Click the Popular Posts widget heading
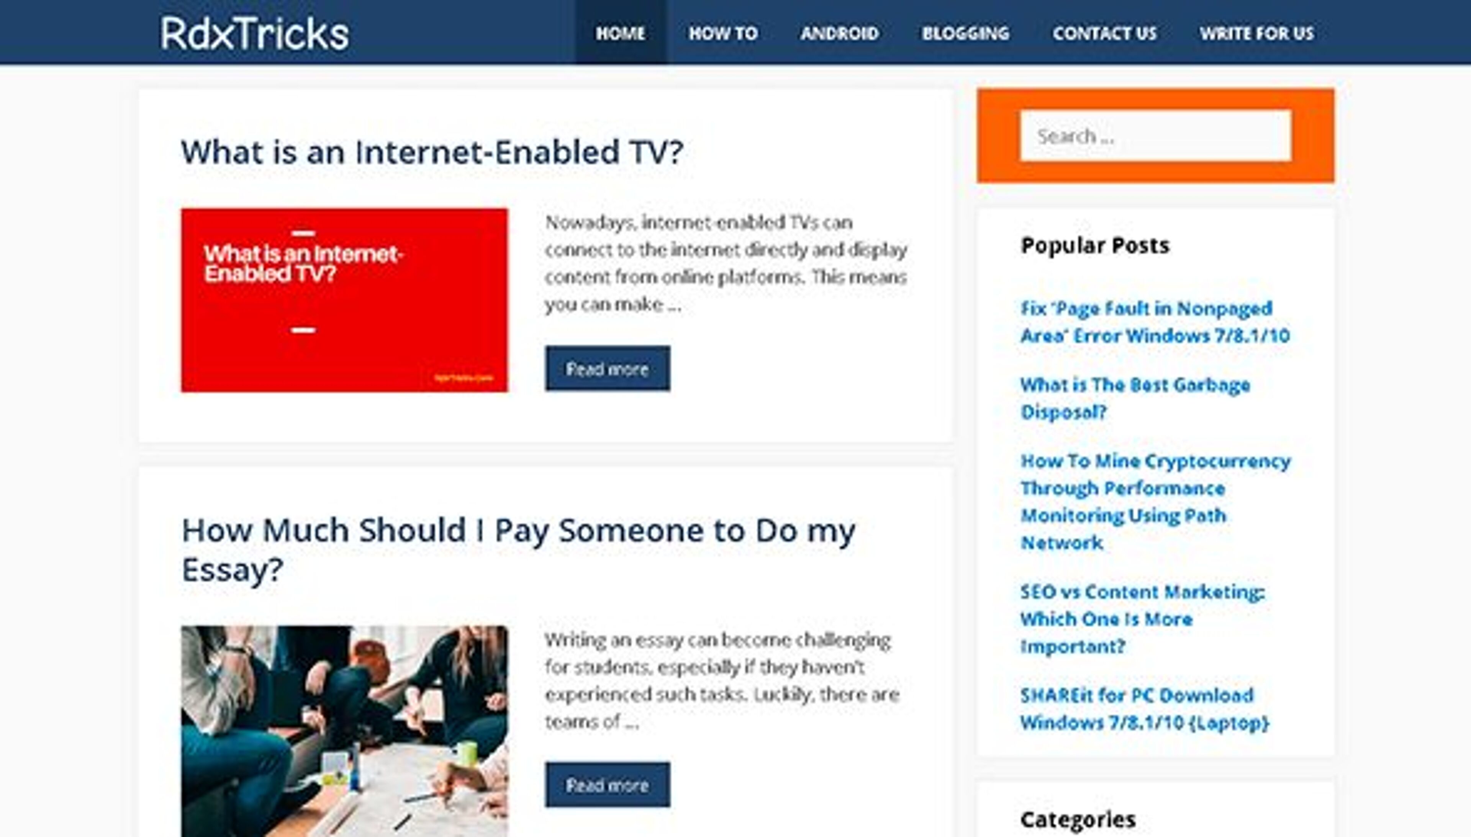The image size is (1471, 837). pos(1094,245)
